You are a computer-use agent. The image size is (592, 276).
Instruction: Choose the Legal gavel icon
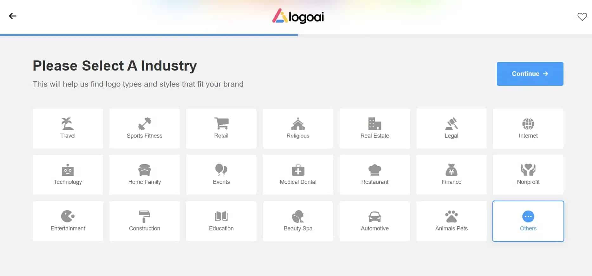tap(451, 124)
